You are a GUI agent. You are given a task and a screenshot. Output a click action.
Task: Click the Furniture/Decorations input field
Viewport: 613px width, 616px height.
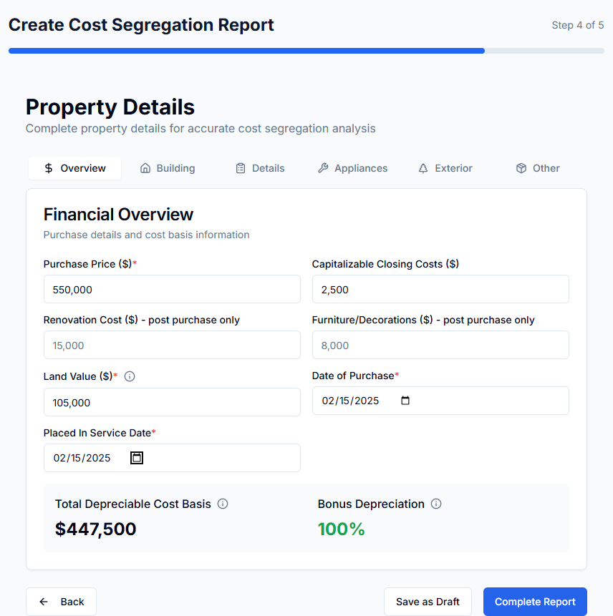click(x=441, y=345)
